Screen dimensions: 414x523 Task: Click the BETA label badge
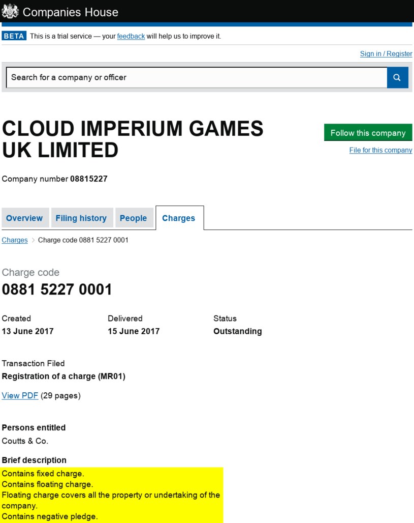[14, 36]
